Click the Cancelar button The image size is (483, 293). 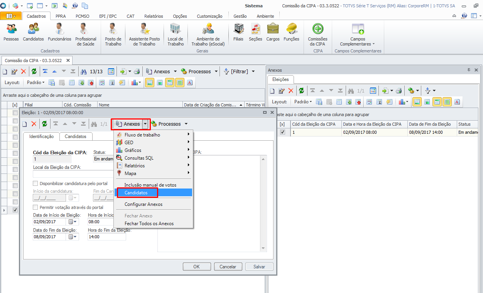(228, 266)
